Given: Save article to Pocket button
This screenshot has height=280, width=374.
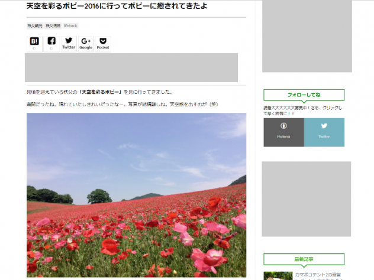Looking at the screenshot, I should tap(103, 44).
